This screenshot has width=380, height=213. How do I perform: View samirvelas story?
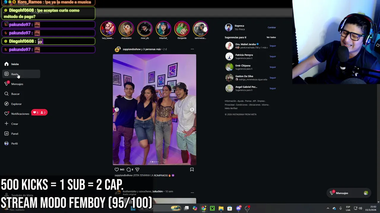click(200, 29)
